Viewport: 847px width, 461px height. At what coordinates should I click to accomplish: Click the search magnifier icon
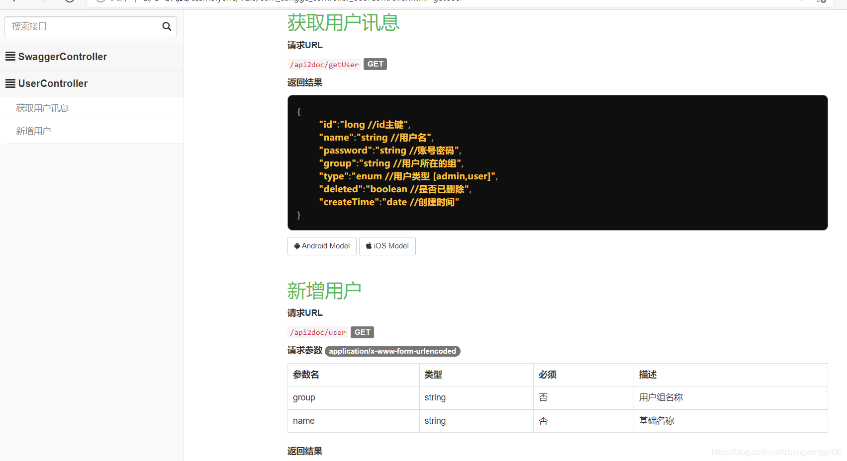[167, 26]
